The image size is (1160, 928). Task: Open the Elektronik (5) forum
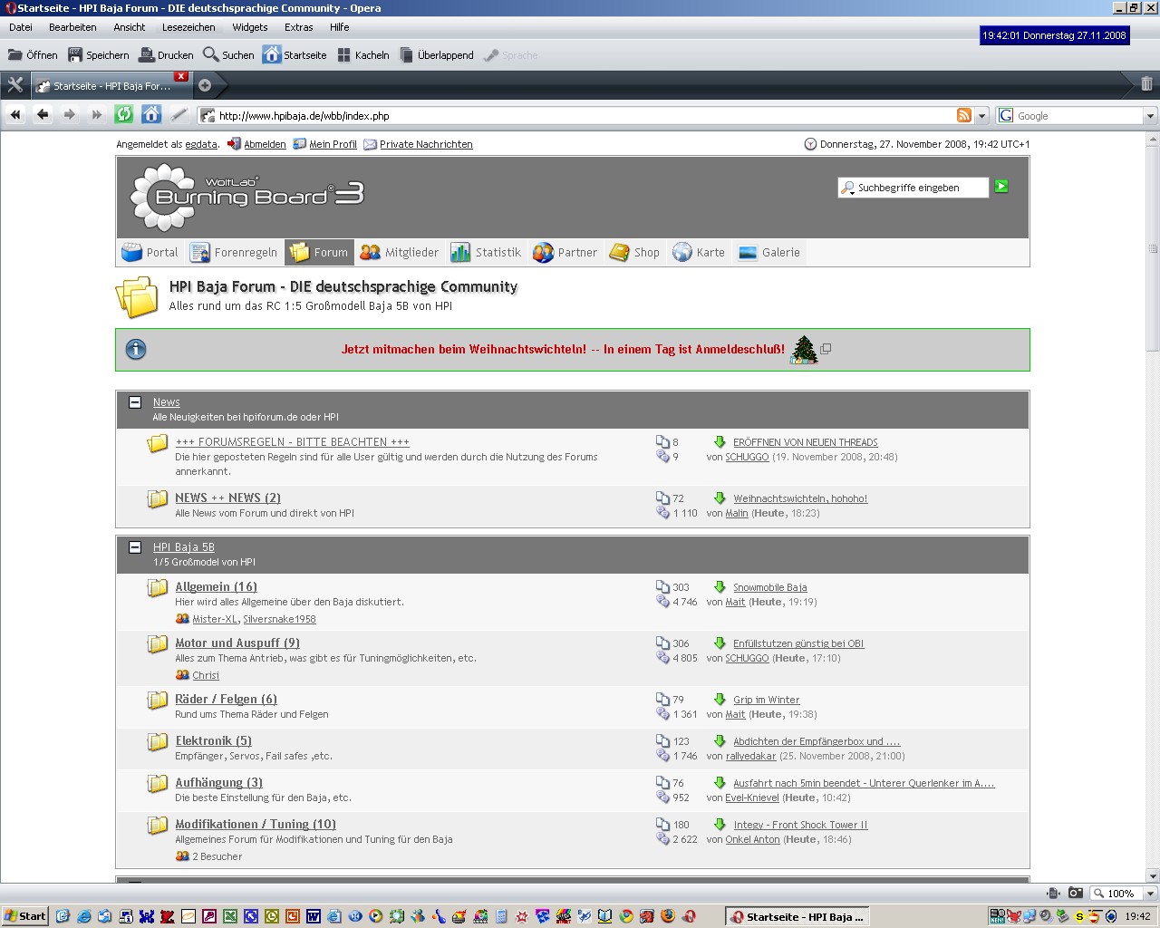pyautogui.click(x=213, y=741)
